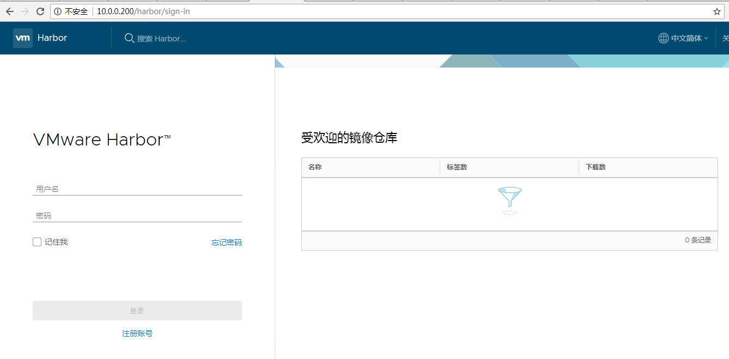729x359 pixels.
Task: Sort by 下载数 column header
Action: point(596,167)
